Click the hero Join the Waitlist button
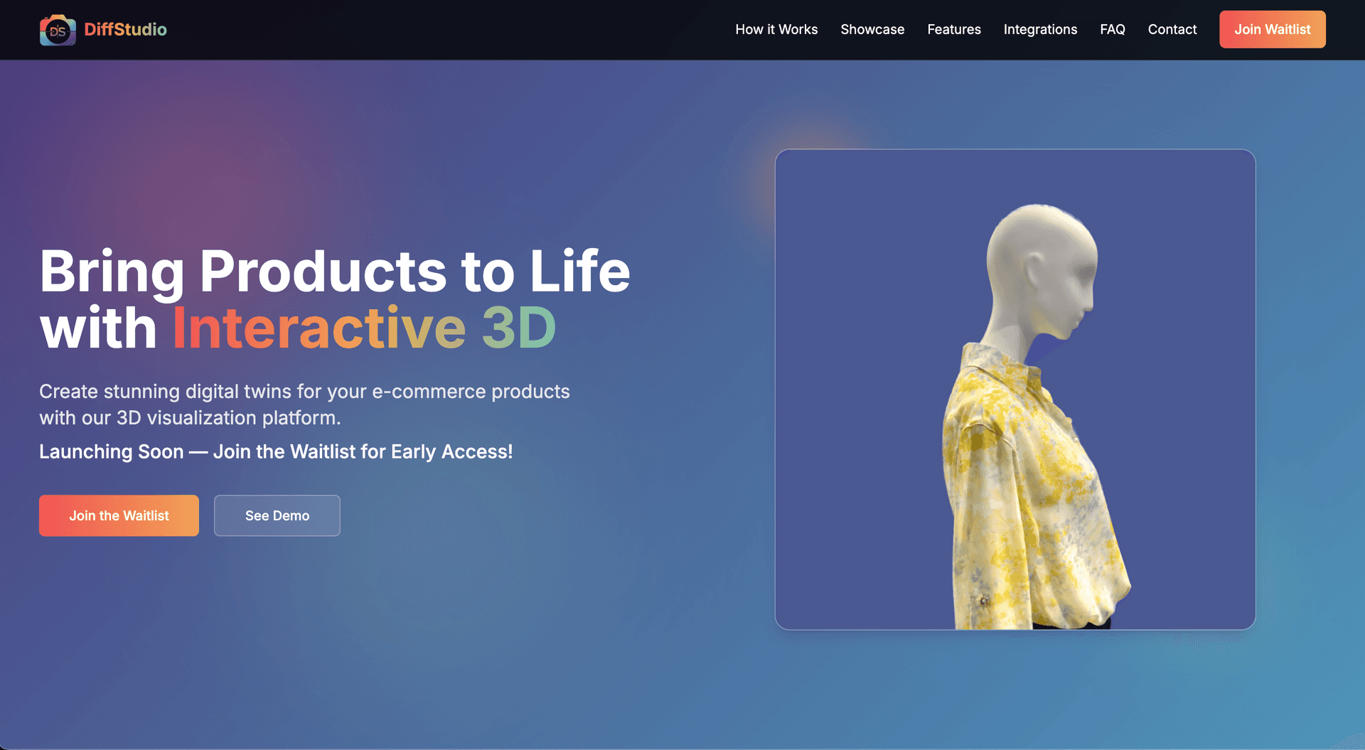1365x750 pixels. tap(119, 515)
